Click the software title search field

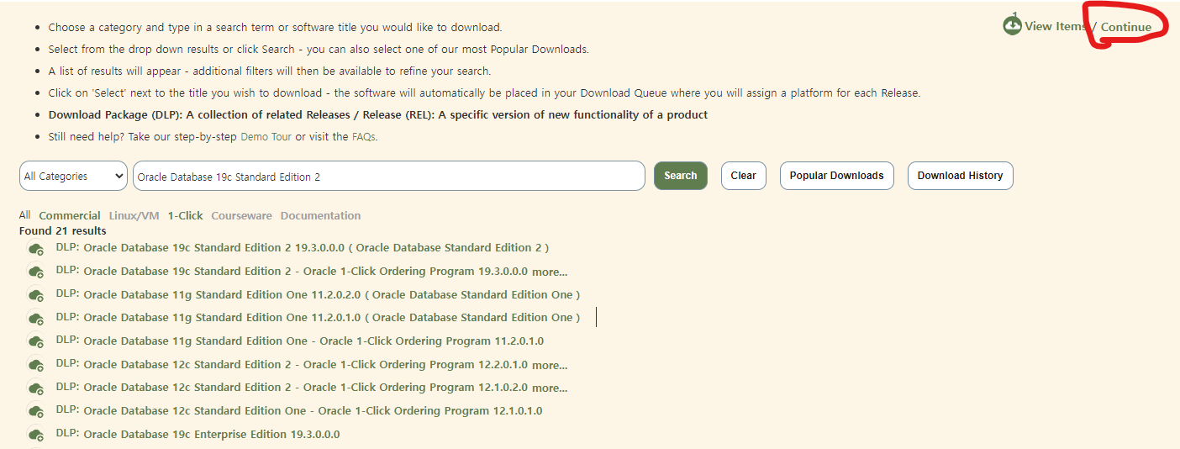tap(389, 176)
